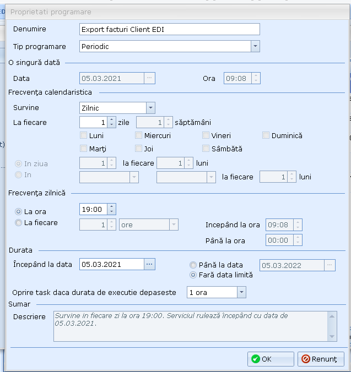Select the Fară data limită radio button
This screenshot has height=372, width=351.
click(193, 275)
